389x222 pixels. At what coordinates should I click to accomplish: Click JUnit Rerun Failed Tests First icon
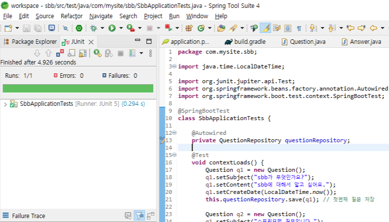pyautogui.click(x=109, y=53)
